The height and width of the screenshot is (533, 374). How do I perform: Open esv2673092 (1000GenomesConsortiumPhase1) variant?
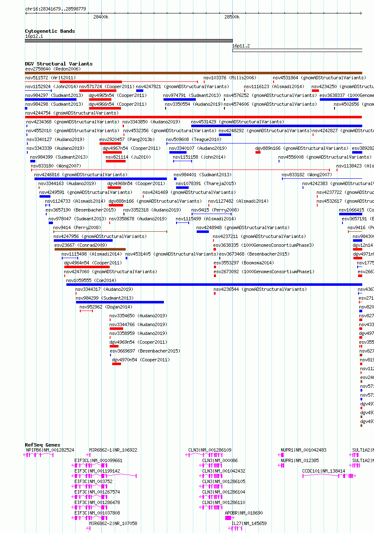pos(264,272)
